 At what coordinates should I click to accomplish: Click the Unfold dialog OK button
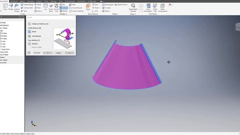(48, 53)
